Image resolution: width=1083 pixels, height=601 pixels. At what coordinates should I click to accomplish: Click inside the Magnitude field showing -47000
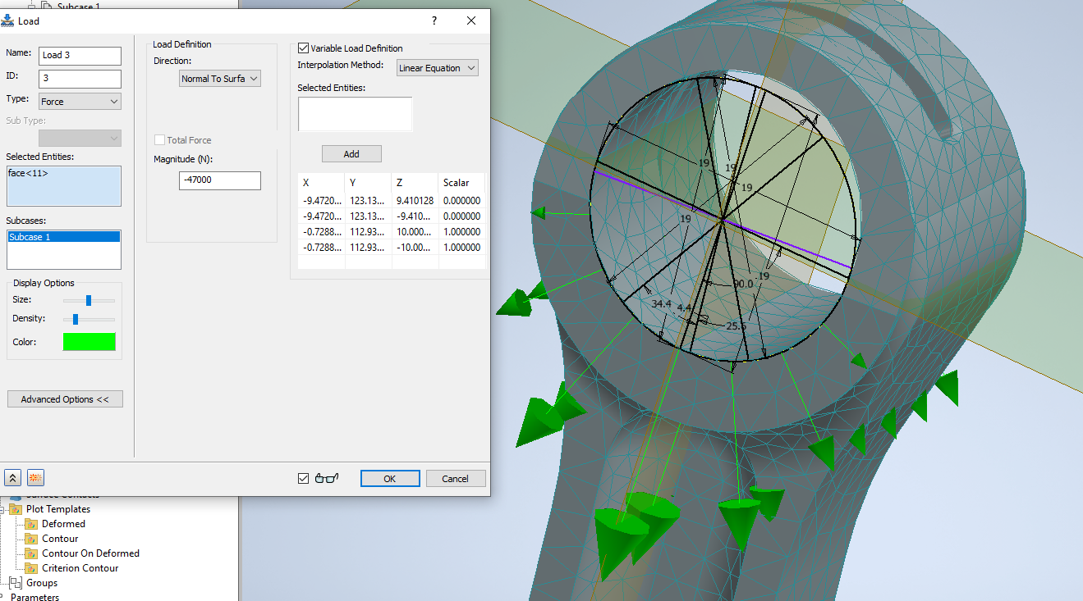219,180
